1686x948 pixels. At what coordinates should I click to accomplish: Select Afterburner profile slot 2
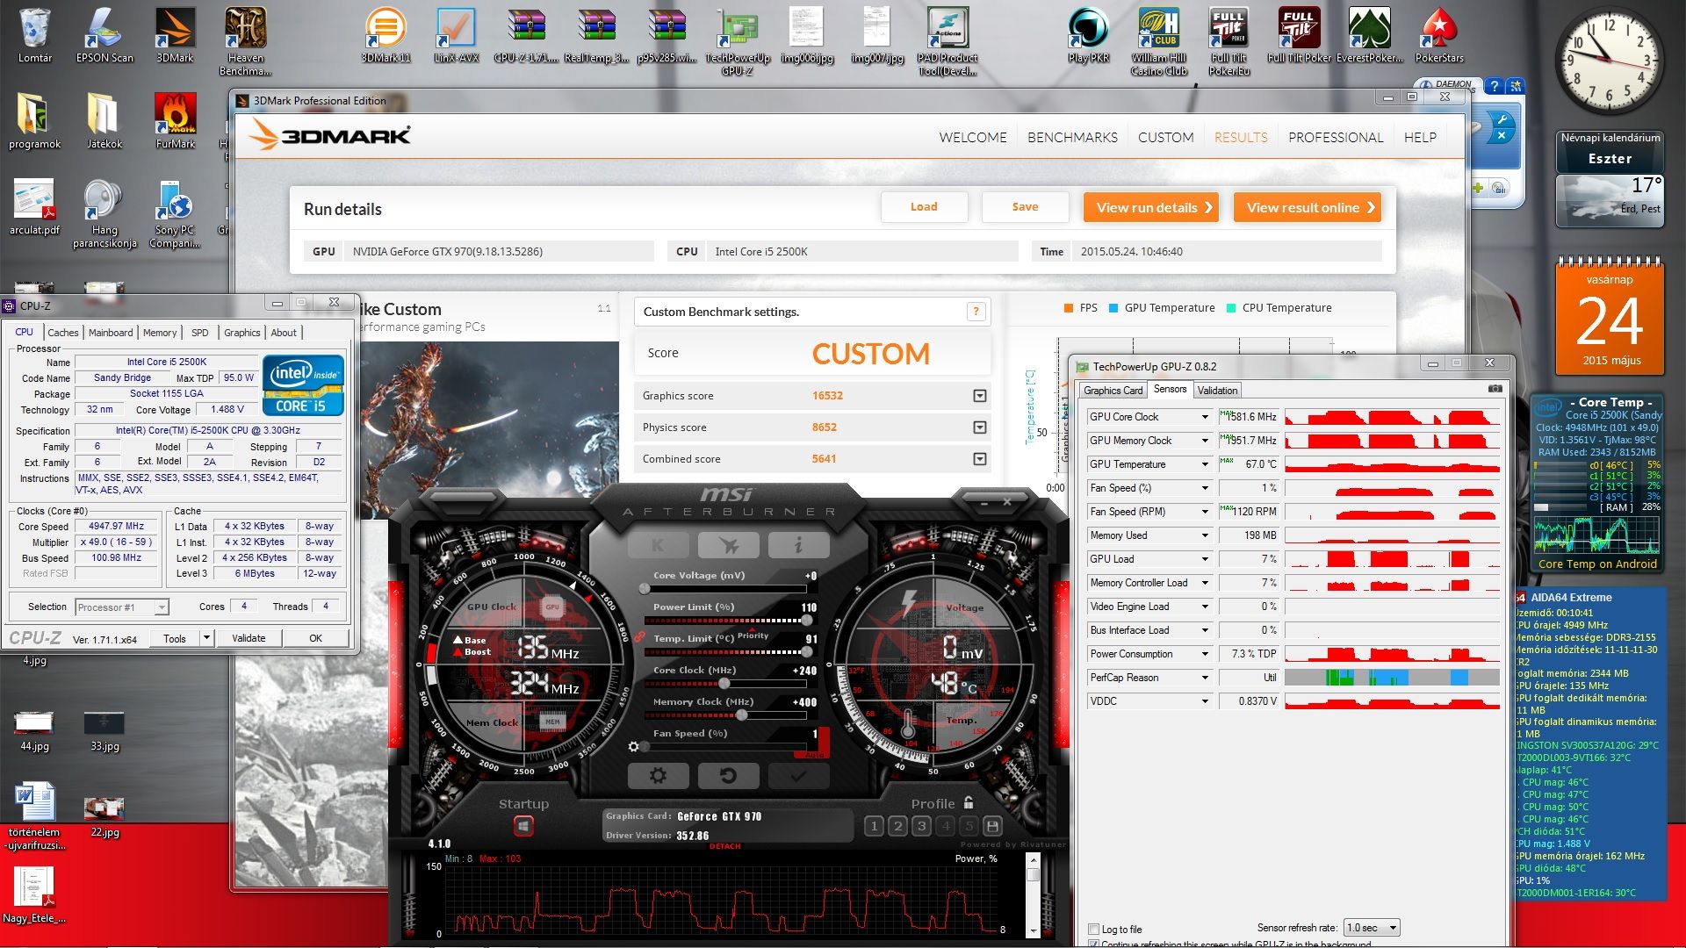[897, 826]
